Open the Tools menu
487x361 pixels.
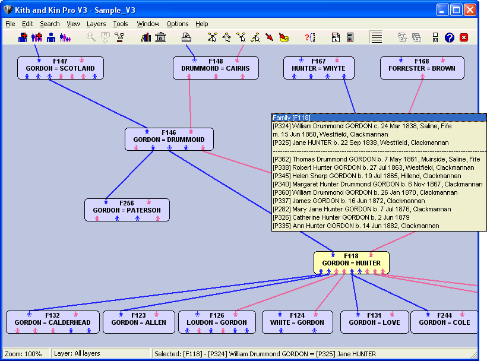[121, 24]
